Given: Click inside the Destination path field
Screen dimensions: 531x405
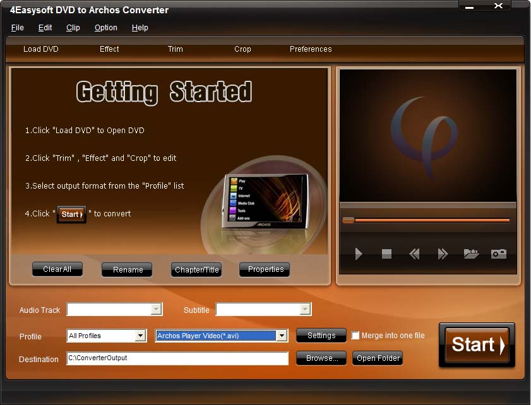Looking at the screenshot, I should click(x=177, y=358).
